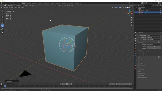Click the pan hand viewport icon

click(x=132, y=20)
